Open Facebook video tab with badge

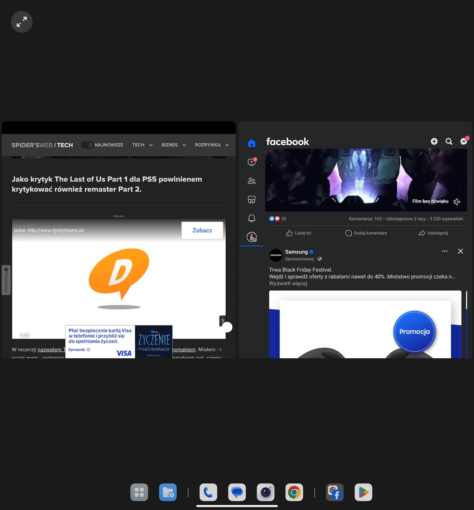click(252, 162)
